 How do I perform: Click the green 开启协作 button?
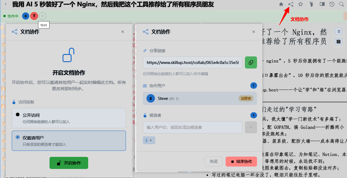tap(69, 163)
